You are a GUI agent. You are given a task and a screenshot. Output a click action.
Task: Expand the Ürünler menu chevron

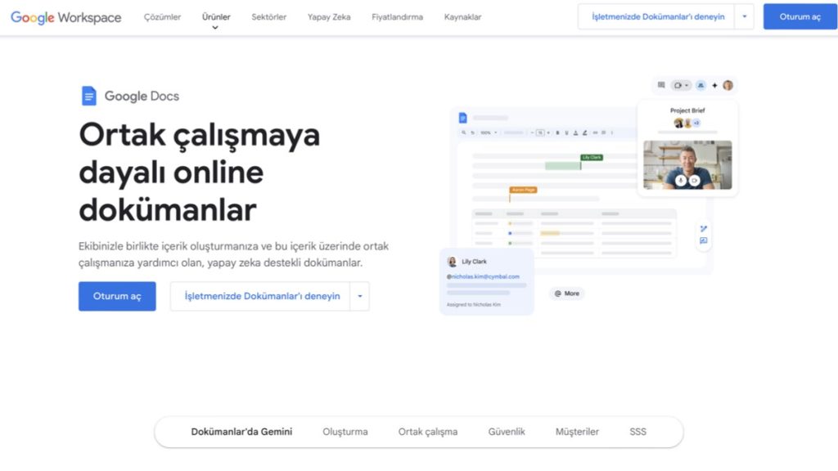(x=216, y=27)
